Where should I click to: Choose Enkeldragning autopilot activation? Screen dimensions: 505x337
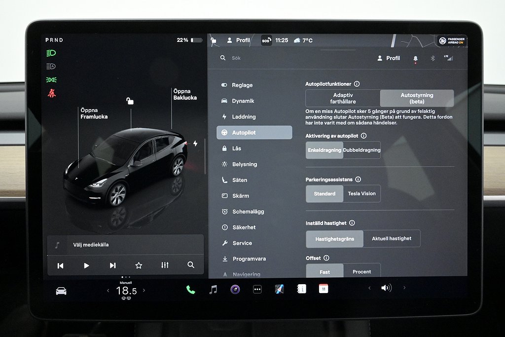click(x=325, y=150)
